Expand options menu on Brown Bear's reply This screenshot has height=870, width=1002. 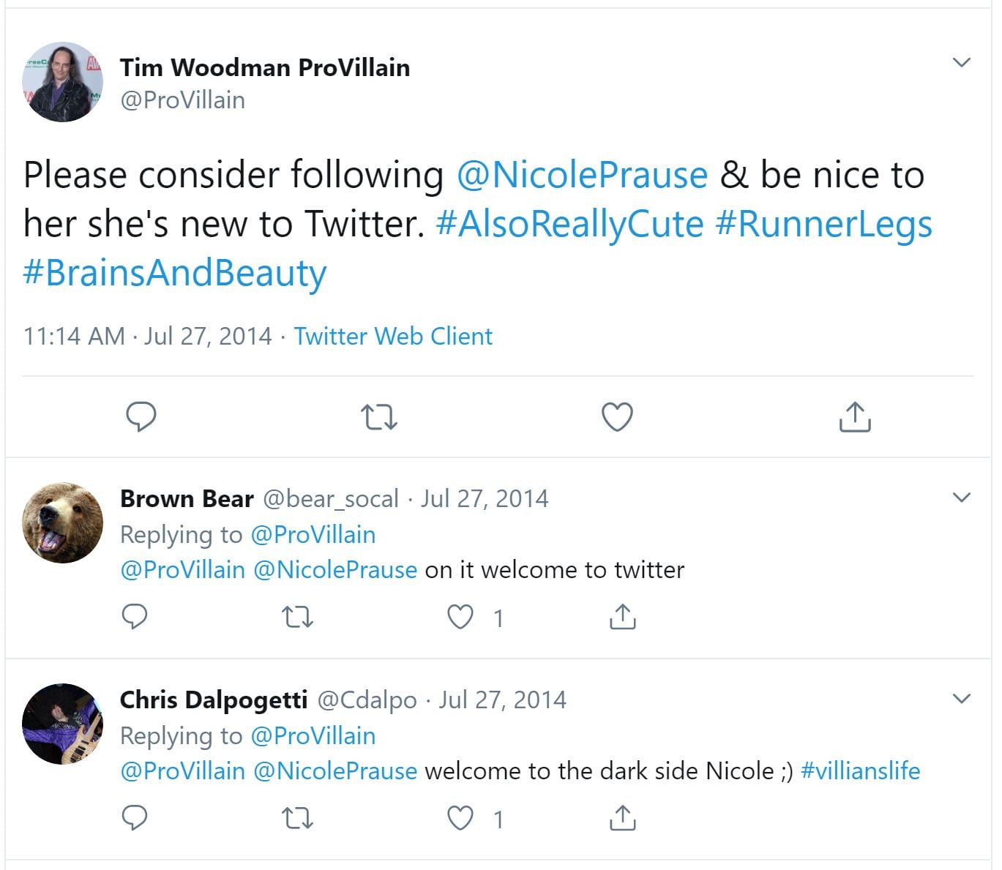pyautogui.click(x=962, y=498)
